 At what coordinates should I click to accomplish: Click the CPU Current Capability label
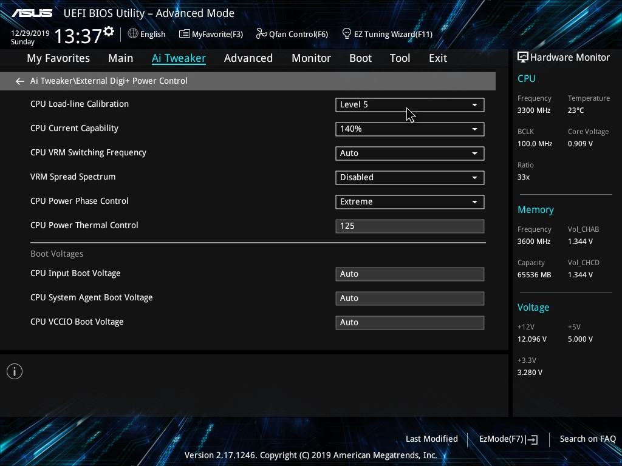74,128
